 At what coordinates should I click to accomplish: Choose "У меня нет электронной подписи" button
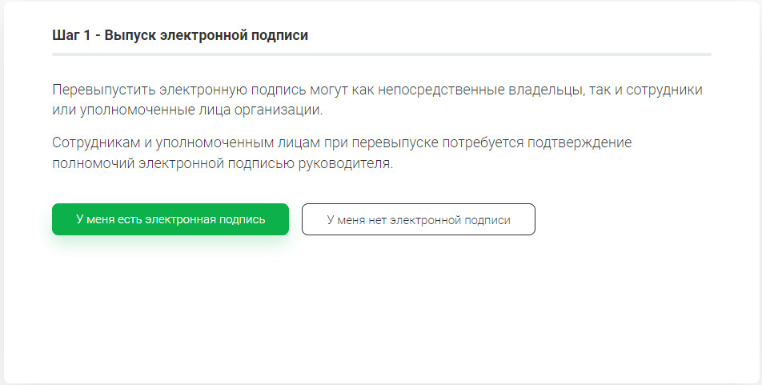coord(418,220)
